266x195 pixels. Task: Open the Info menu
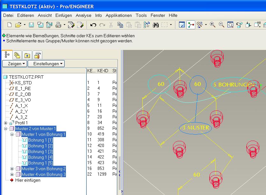pyautogui.click(x=98, y=15)
